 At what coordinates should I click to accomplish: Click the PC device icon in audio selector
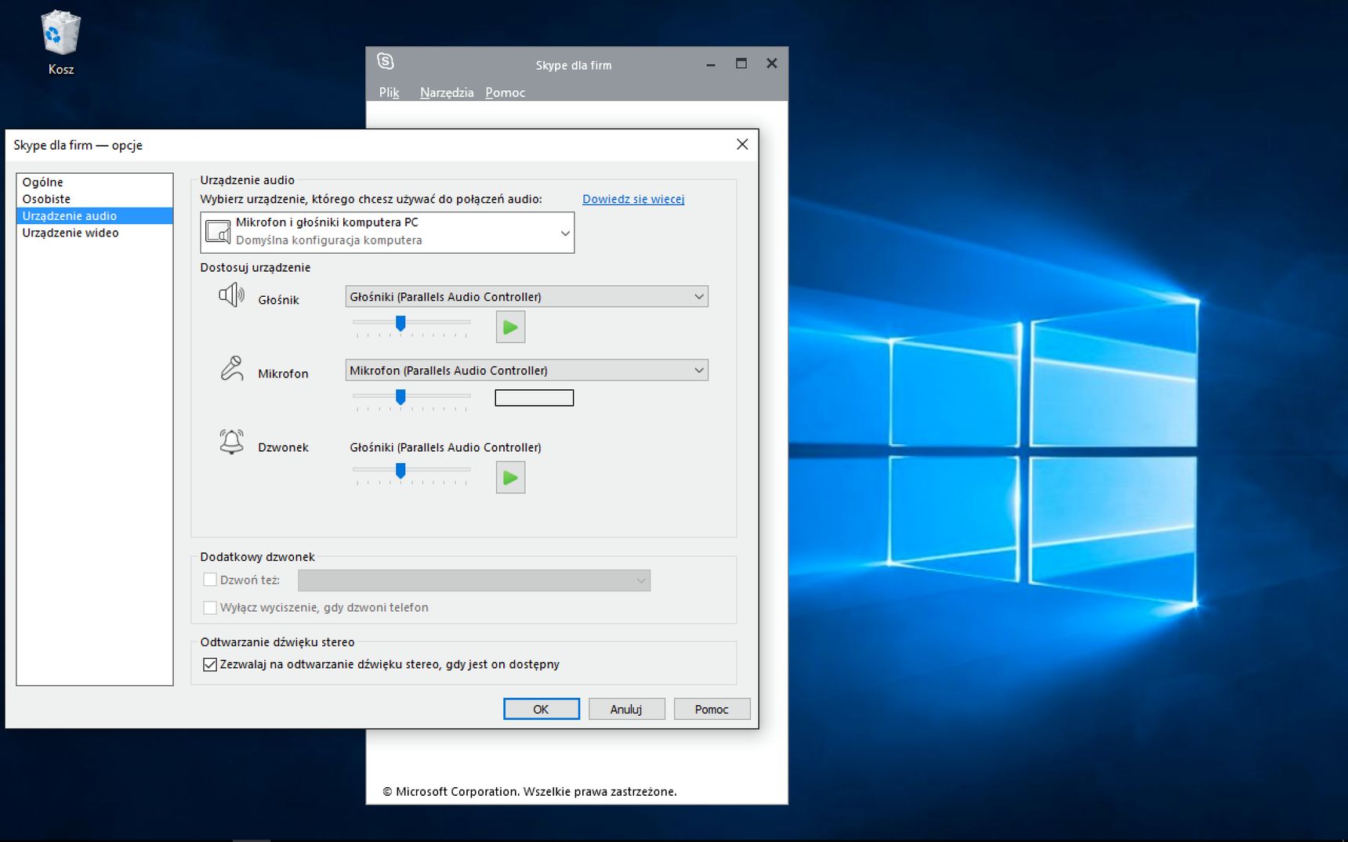(218, 232)
